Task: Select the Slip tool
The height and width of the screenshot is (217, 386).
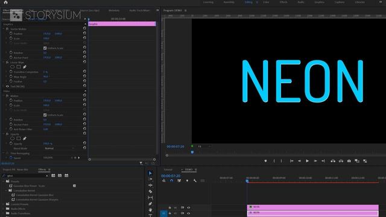Action: point(150,198)
